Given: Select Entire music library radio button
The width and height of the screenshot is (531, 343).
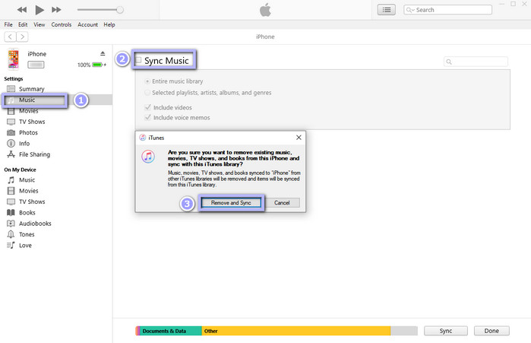Looking at the screenshot, I should 147,81.
